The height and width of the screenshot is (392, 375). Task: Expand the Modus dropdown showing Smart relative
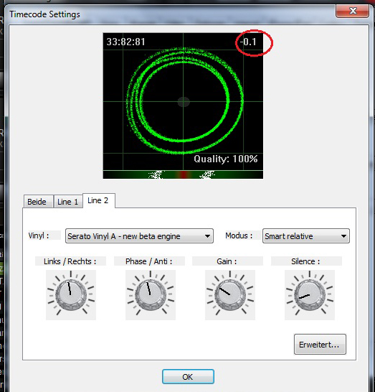click(306, 236)
